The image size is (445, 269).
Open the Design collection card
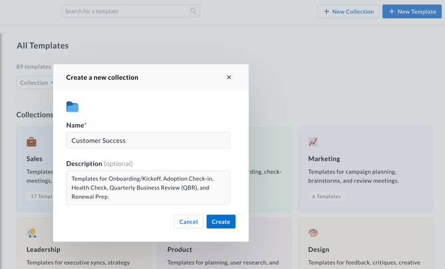[365, 250]
